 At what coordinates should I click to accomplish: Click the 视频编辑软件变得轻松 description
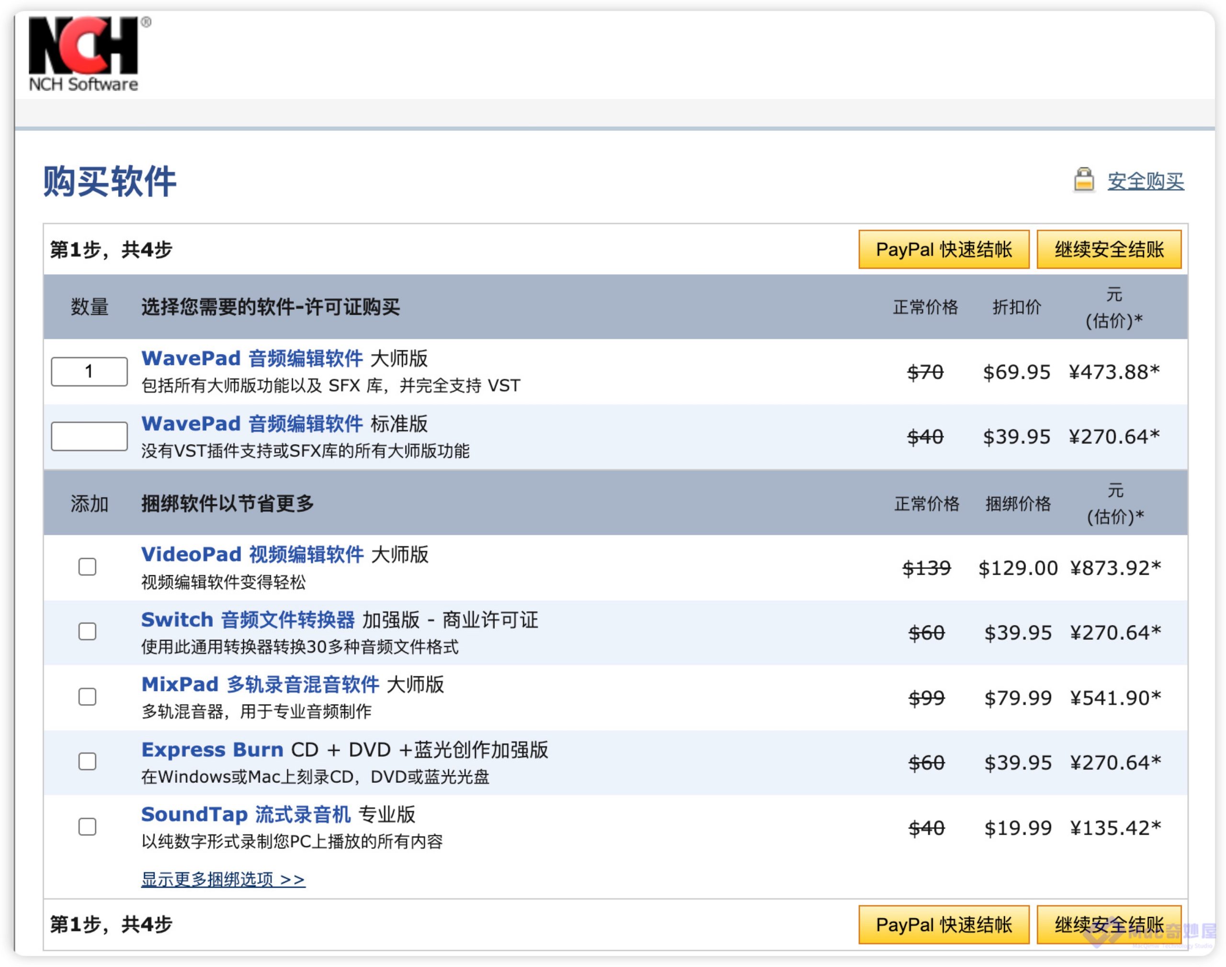(223, 582)
